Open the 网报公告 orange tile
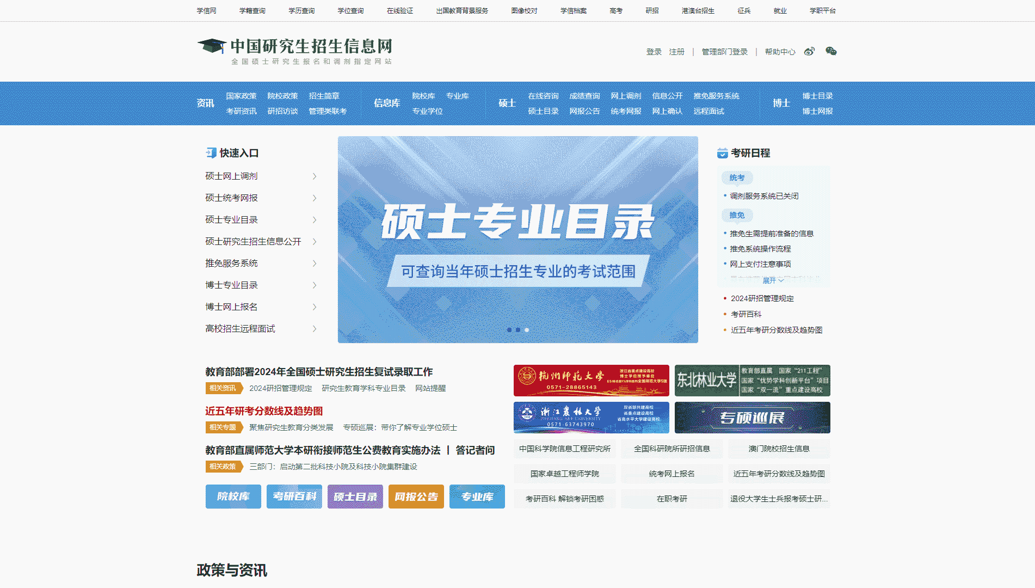 point(416,497)
